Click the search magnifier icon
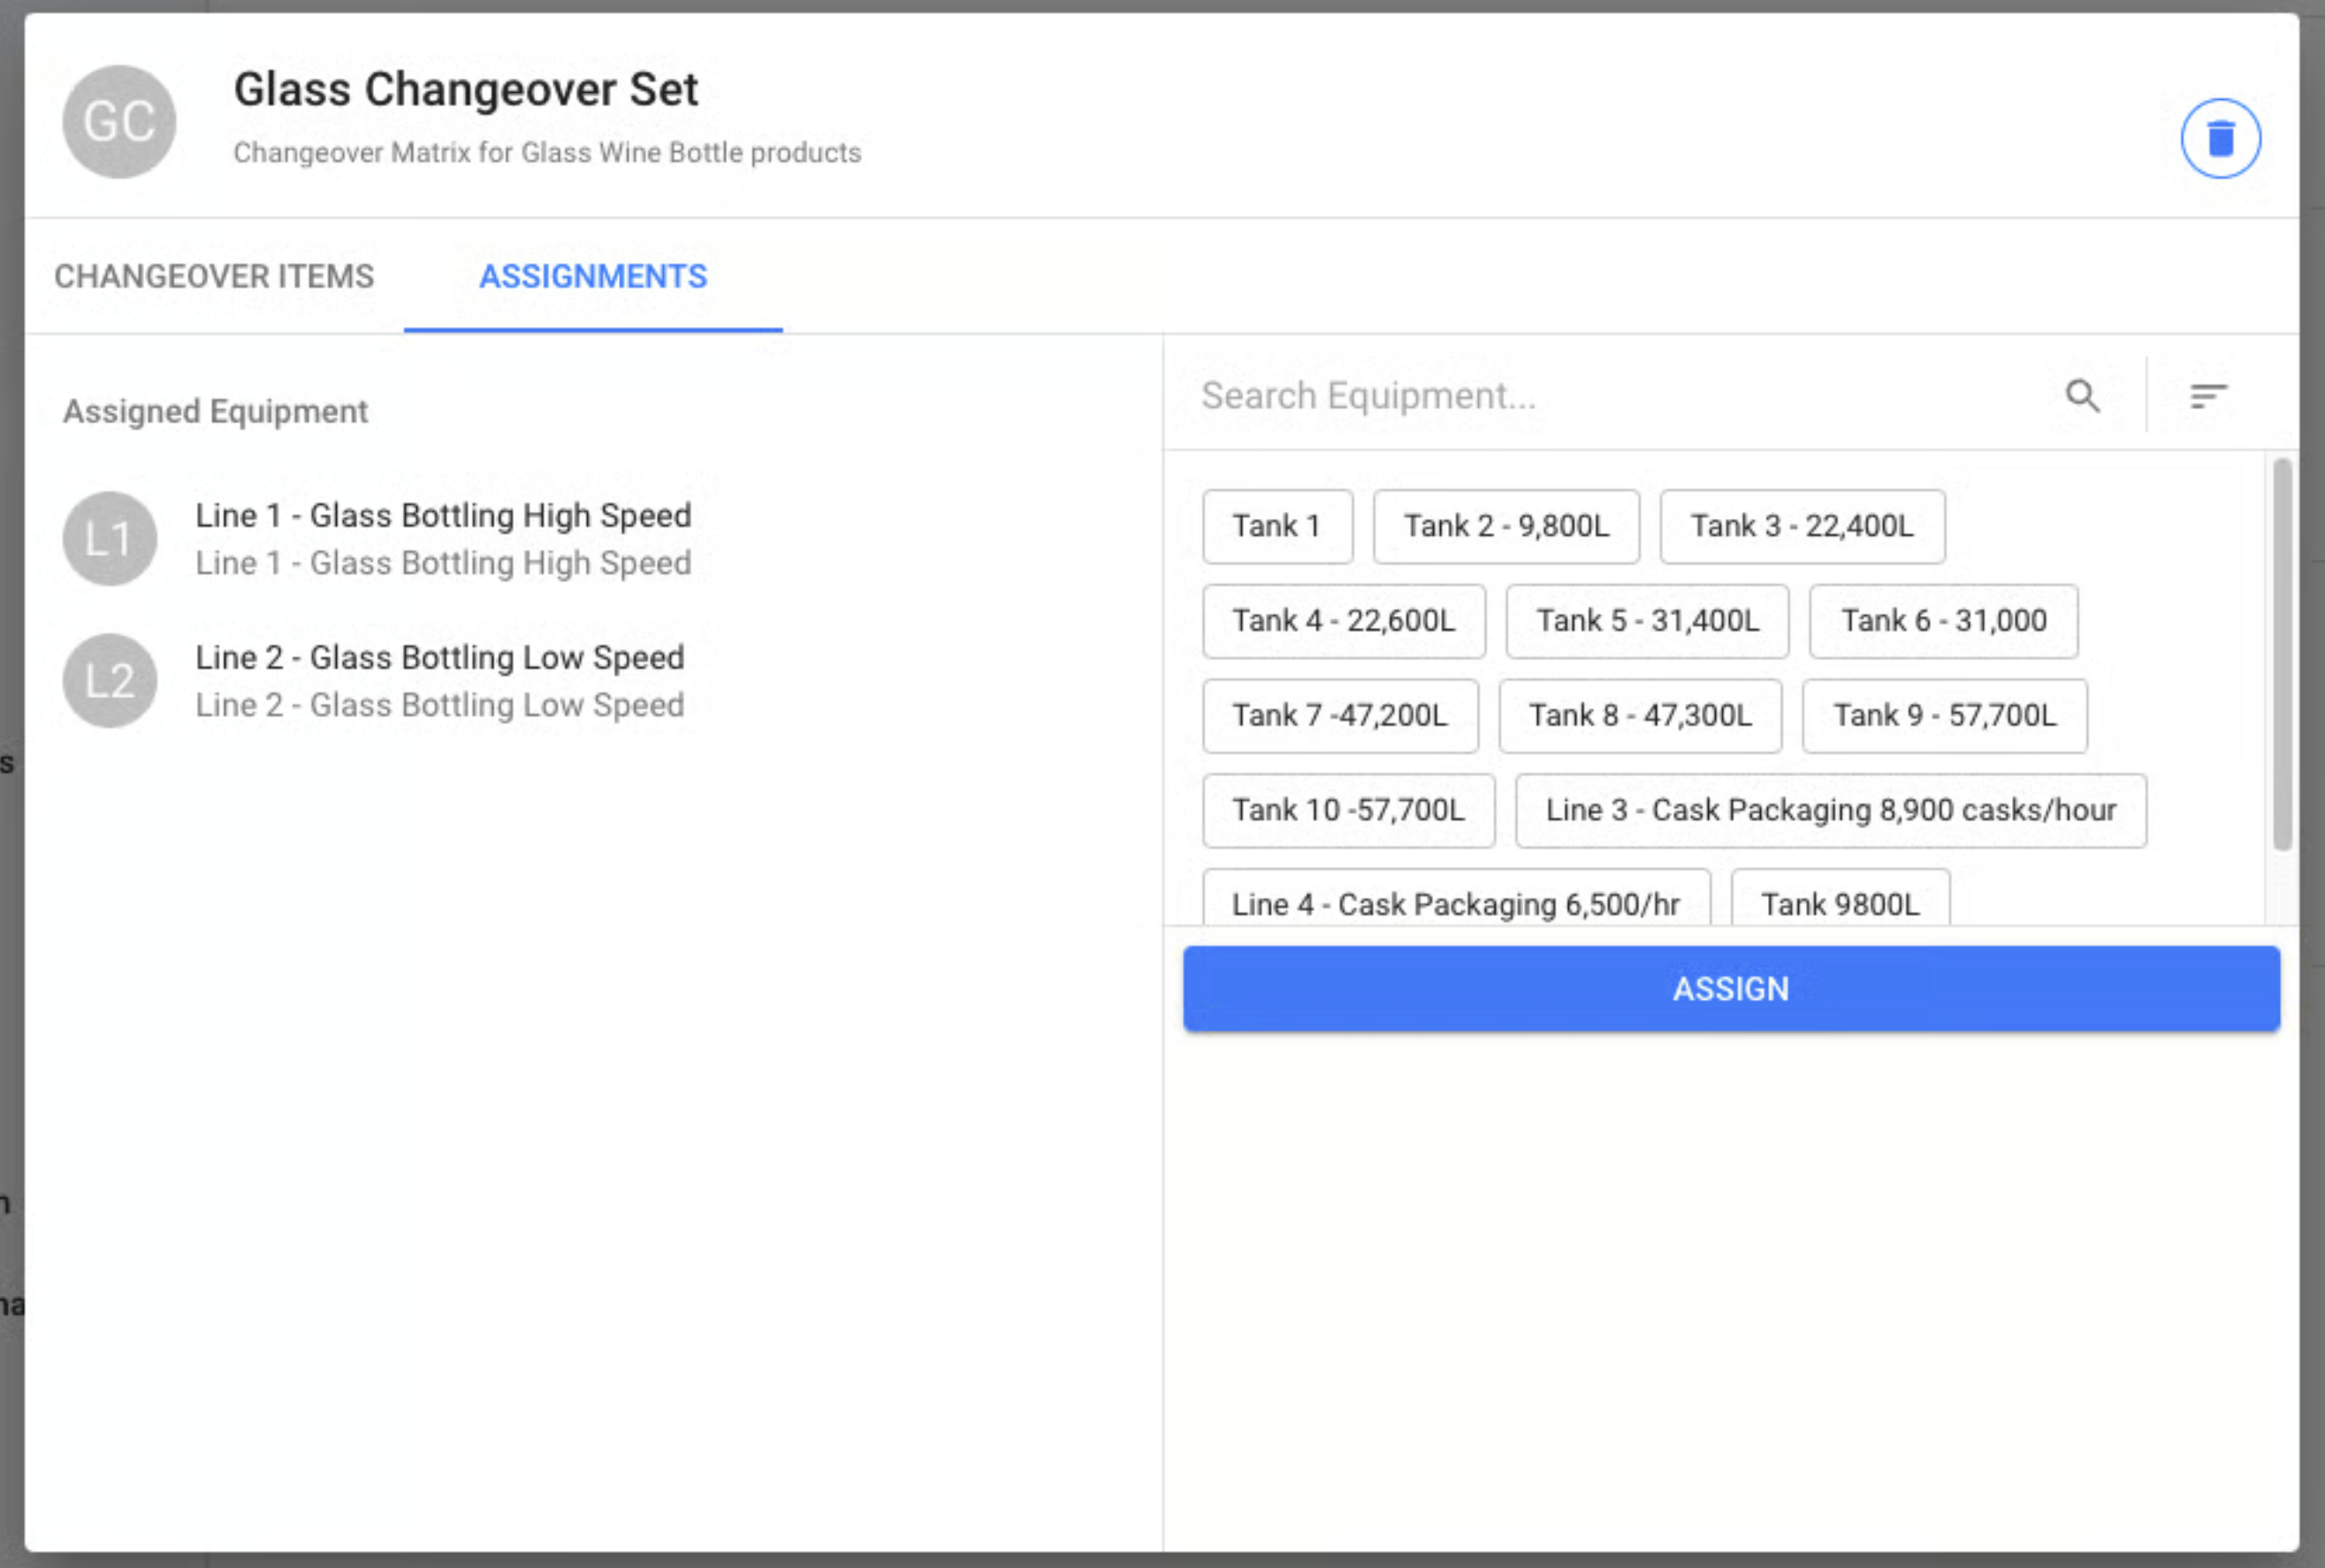The height and width of the screenshot is (1568, 2325). tap(2083, 396)
